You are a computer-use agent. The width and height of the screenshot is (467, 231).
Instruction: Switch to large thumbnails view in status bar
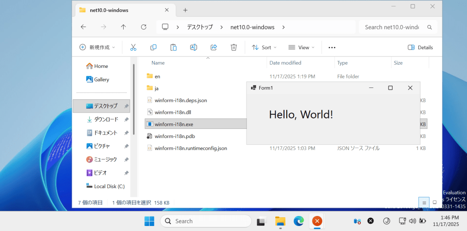435,202
